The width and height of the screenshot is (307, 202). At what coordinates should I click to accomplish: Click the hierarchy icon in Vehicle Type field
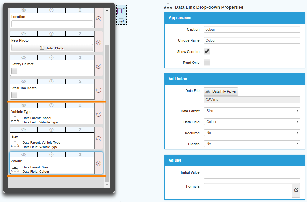(x=15, y=119)
